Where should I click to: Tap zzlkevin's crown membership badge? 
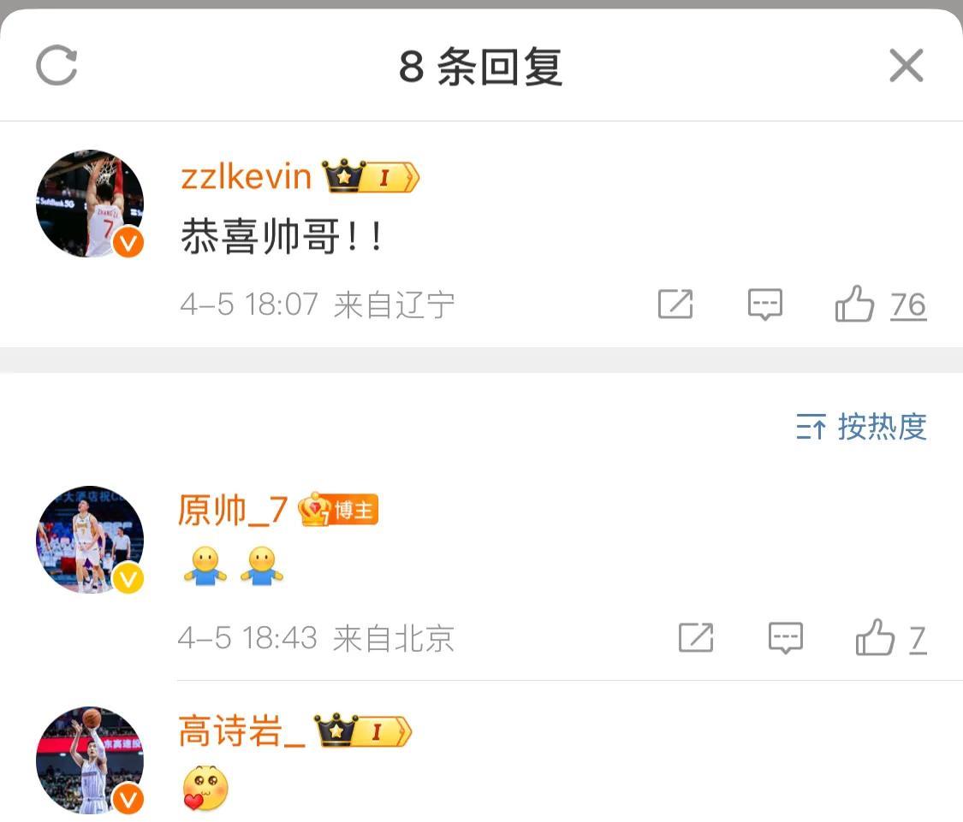point(371,176)
